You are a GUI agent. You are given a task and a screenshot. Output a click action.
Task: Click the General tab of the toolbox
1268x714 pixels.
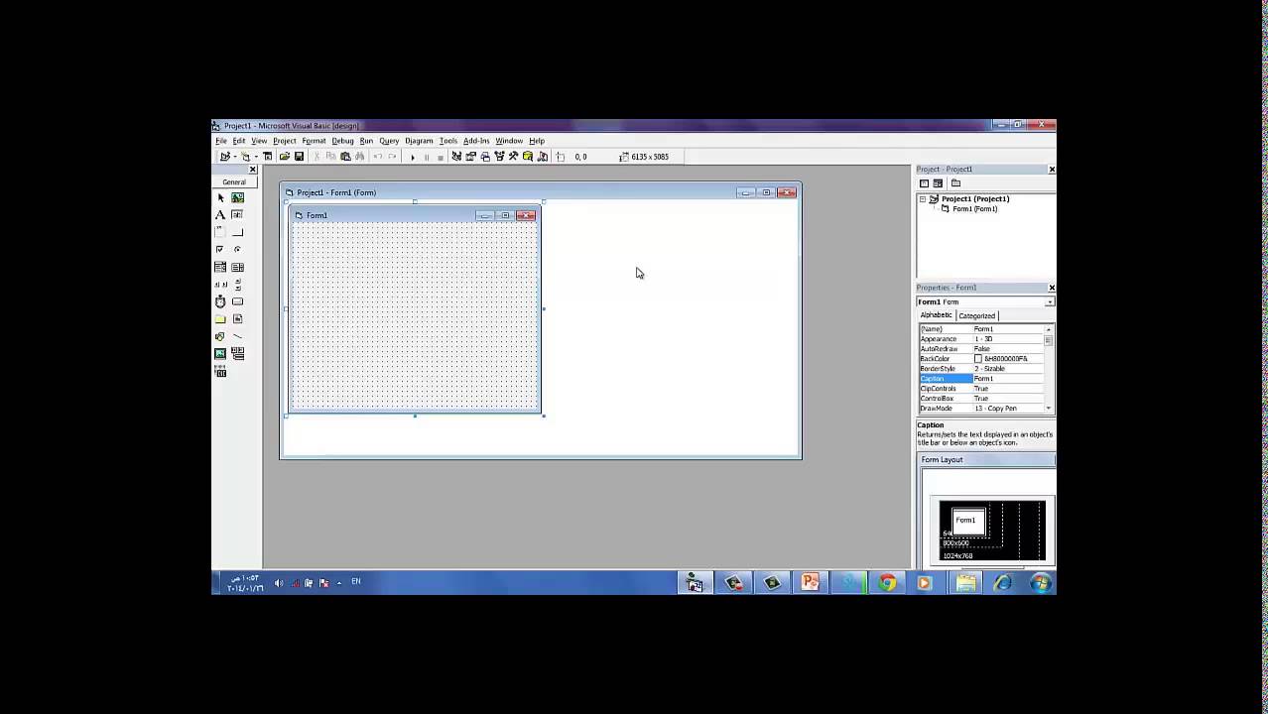pyautogui.click(x=234, y=182)
